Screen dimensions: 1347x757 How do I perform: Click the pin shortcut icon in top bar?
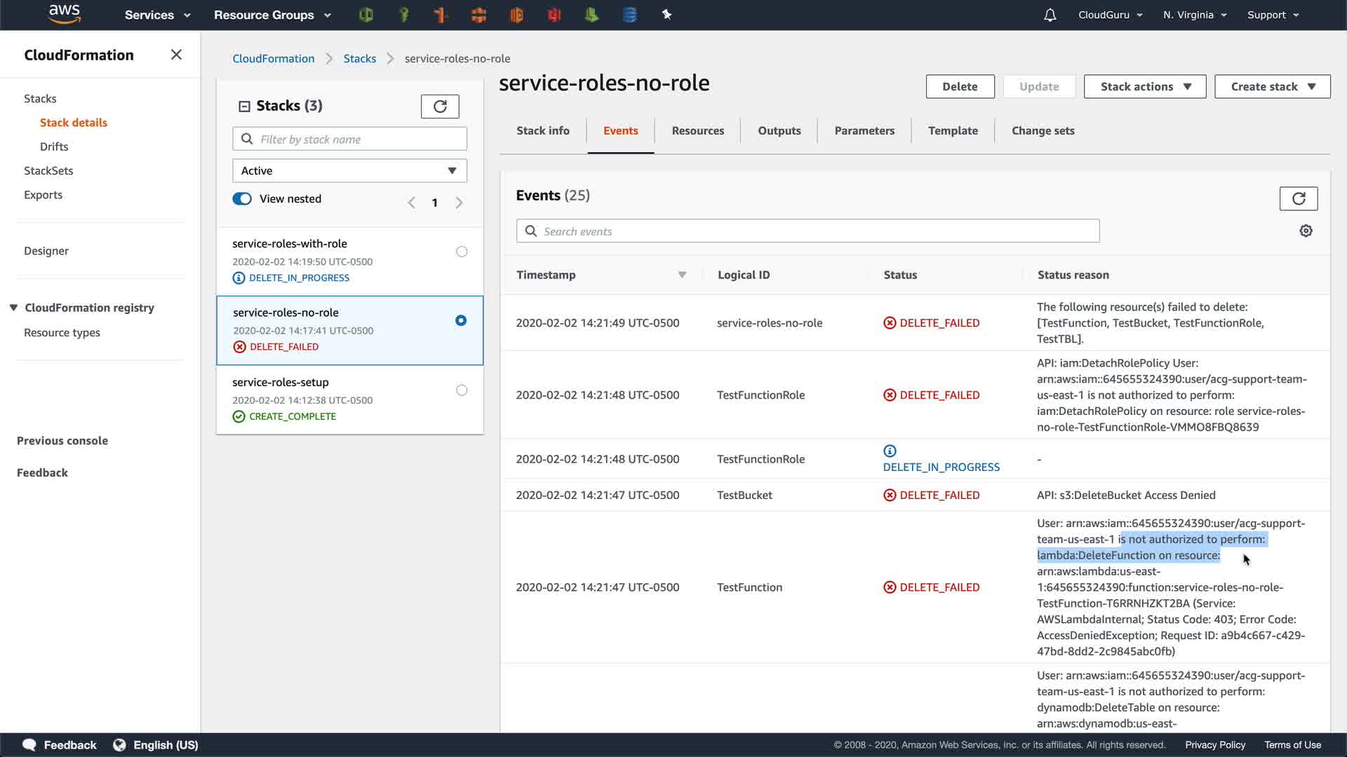pos(666,15)
